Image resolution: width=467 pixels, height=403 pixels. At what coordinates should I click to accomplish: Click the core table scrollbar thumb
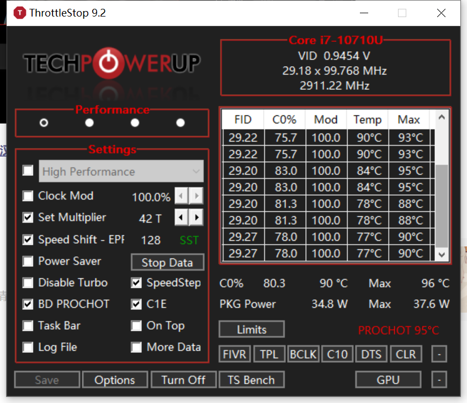pyautogui.click(x=442, y=206)
